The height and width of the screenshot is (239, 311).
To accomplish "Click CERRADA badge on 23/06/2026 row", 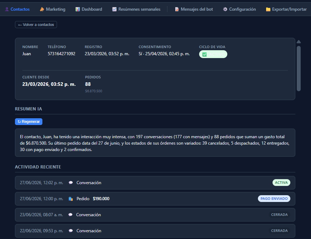I will [279, 215].
